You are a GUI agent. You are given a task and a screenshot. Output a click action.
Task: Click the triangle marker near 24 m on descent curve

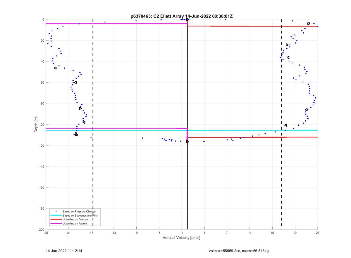click(287, 45)
